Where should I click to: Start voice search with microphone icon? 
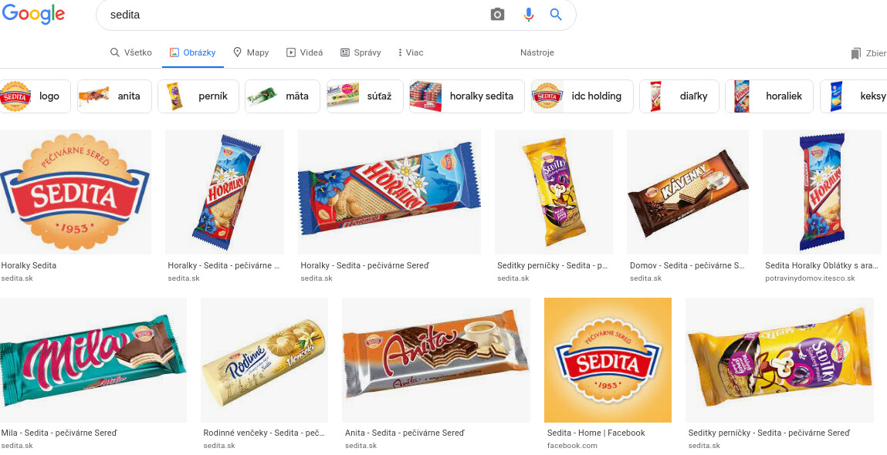[529, 15]
